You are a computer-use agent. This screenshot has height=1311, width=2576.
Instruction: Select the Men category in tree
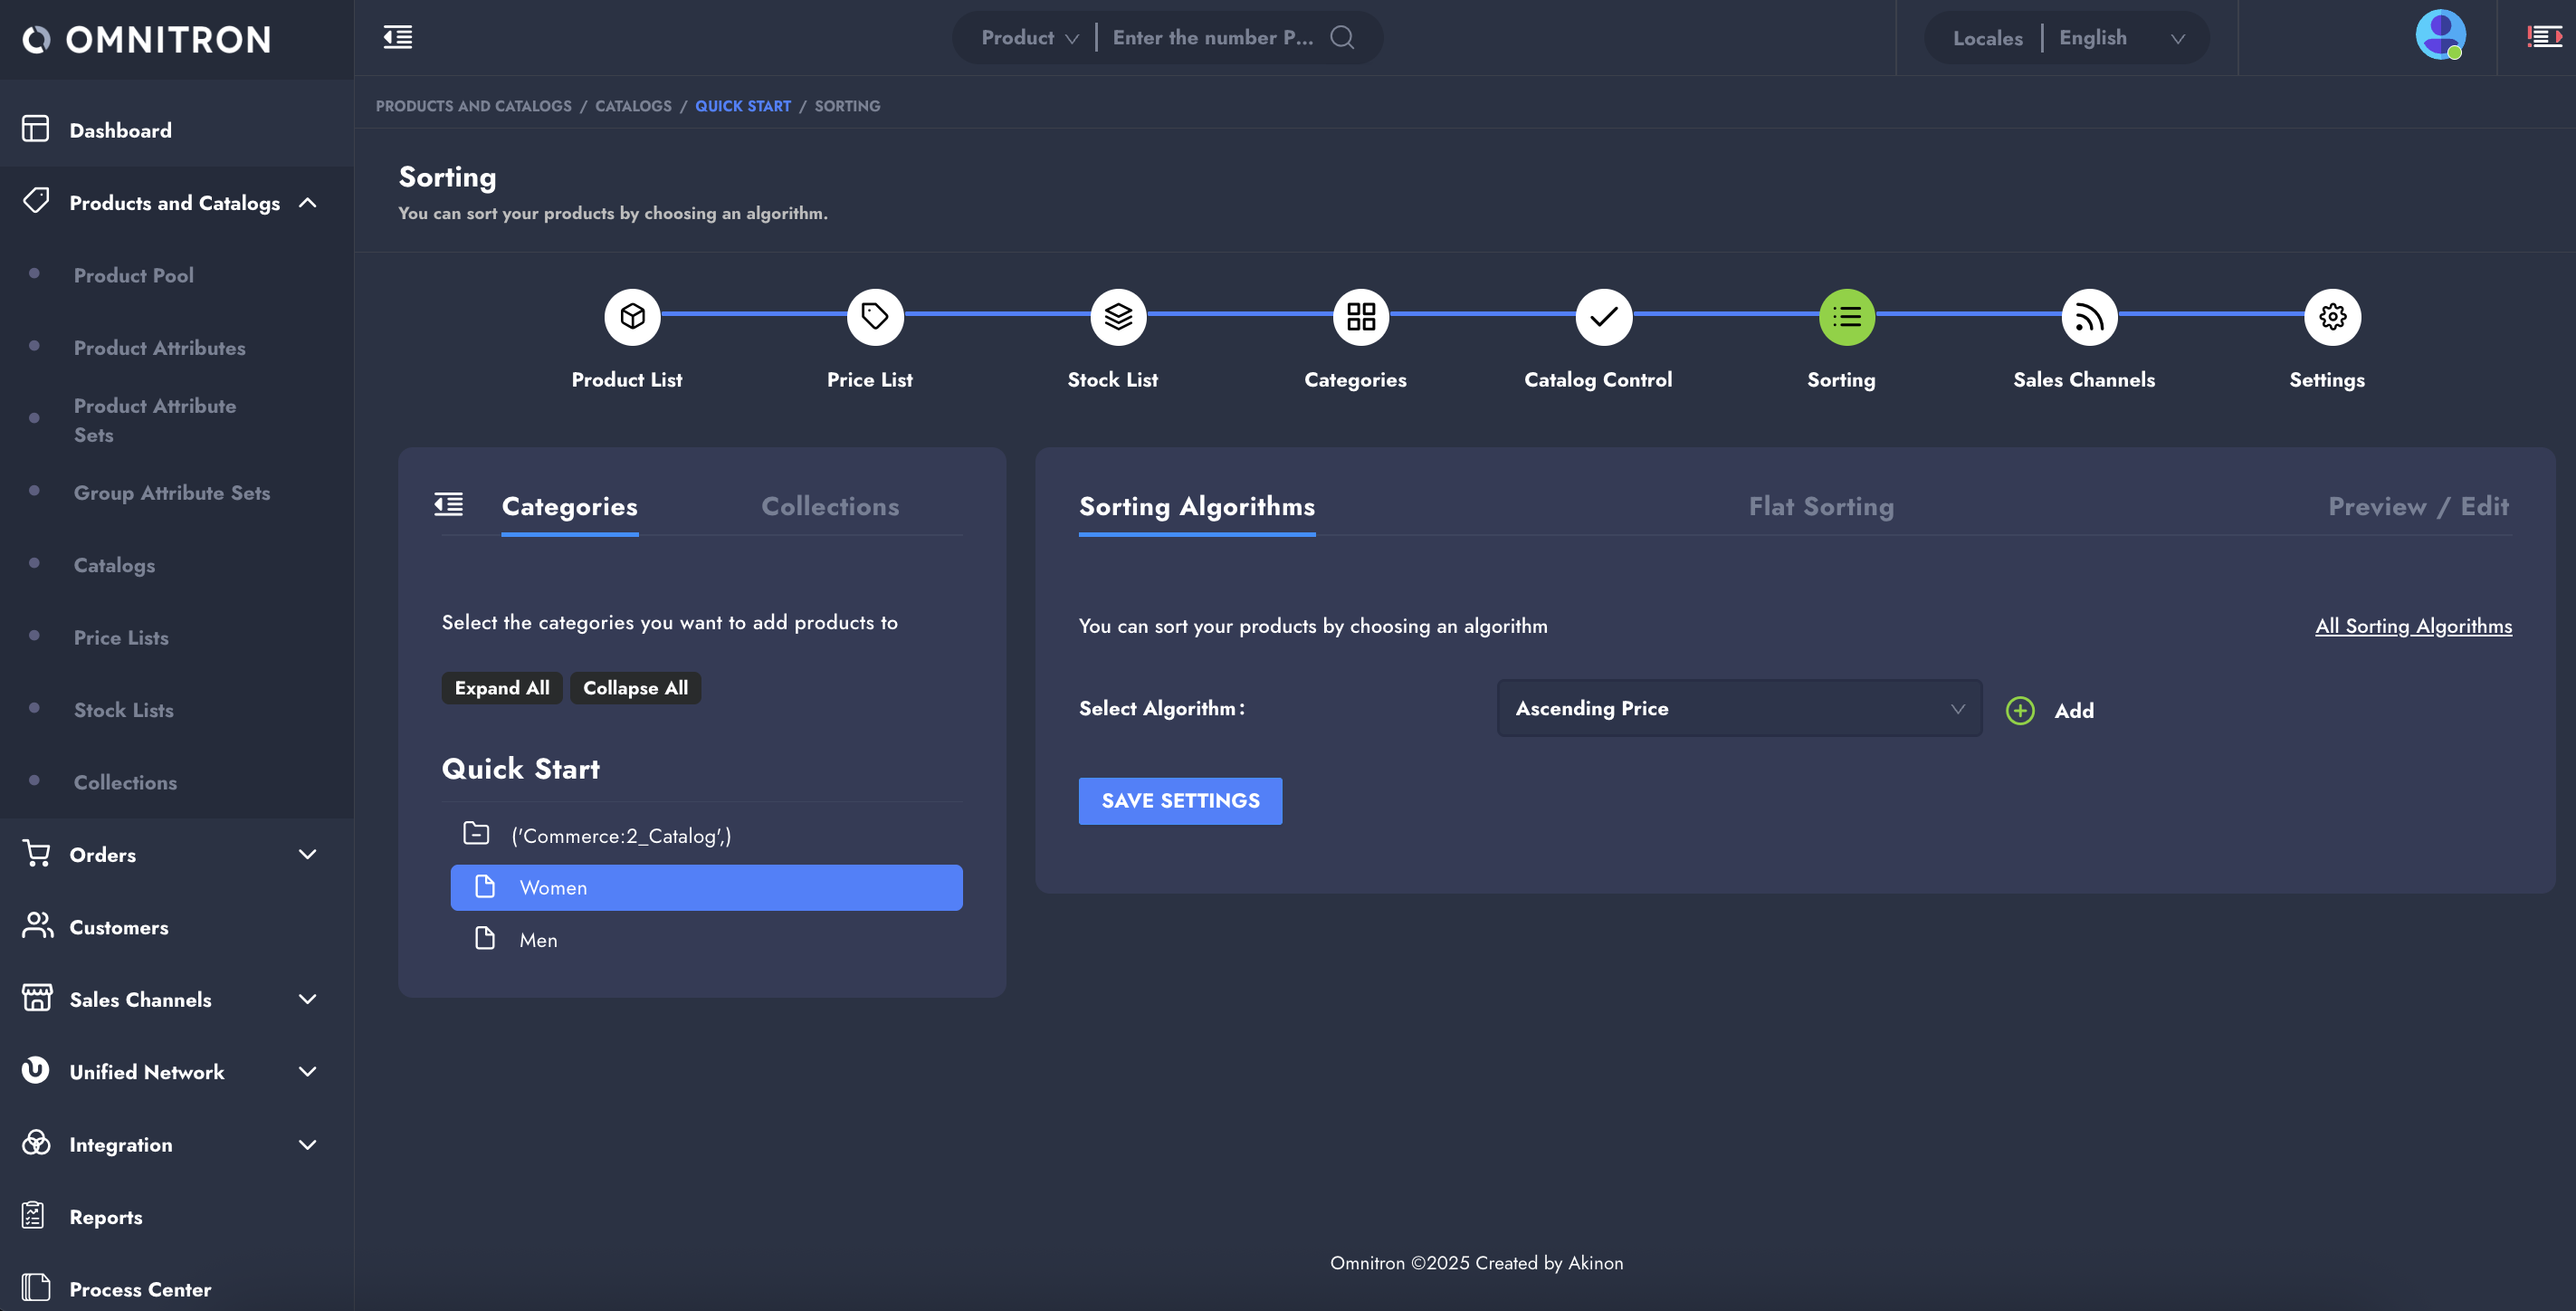pos(538,940)
